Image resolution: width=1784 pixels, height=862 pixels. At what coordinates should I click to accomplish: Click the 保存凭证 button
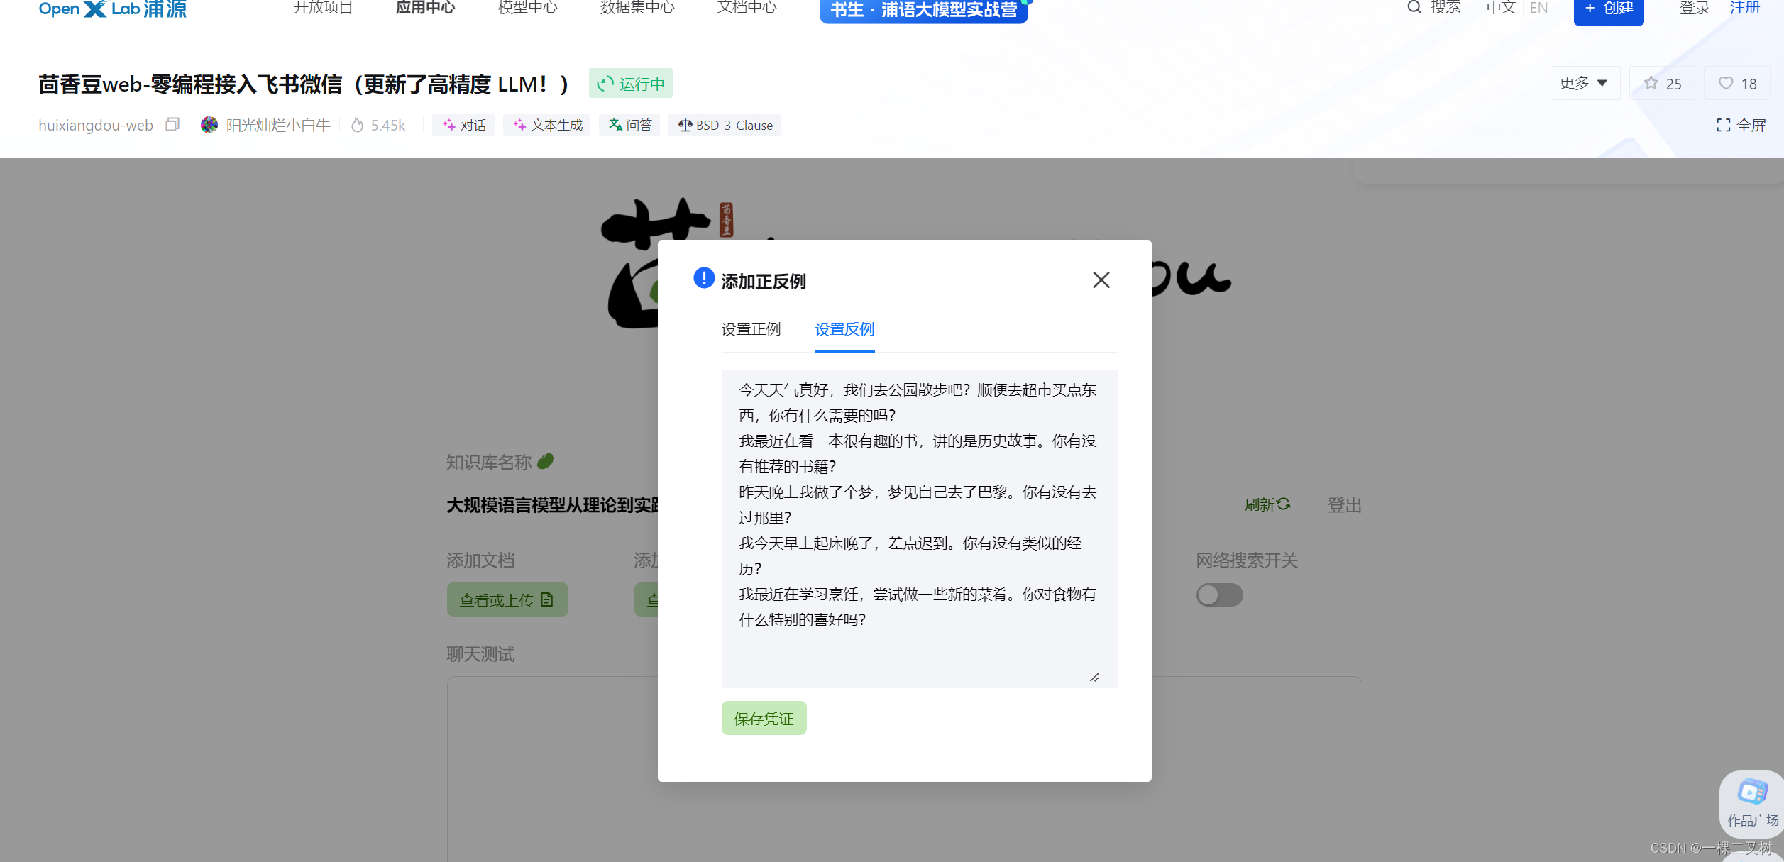coord(764,718)
